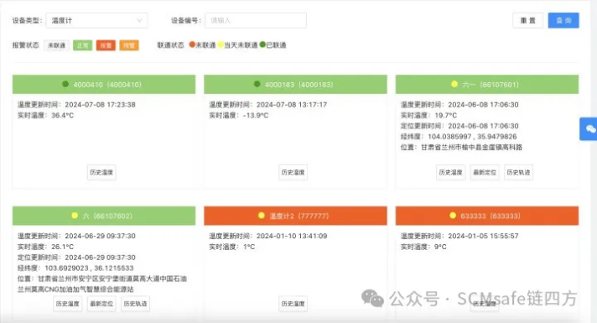Click location text starting 甘肃省兰州市安宁区
Image resolution: width=597 pixels, height=323 pixels.
pyautogui.click(x=102, y=284)
